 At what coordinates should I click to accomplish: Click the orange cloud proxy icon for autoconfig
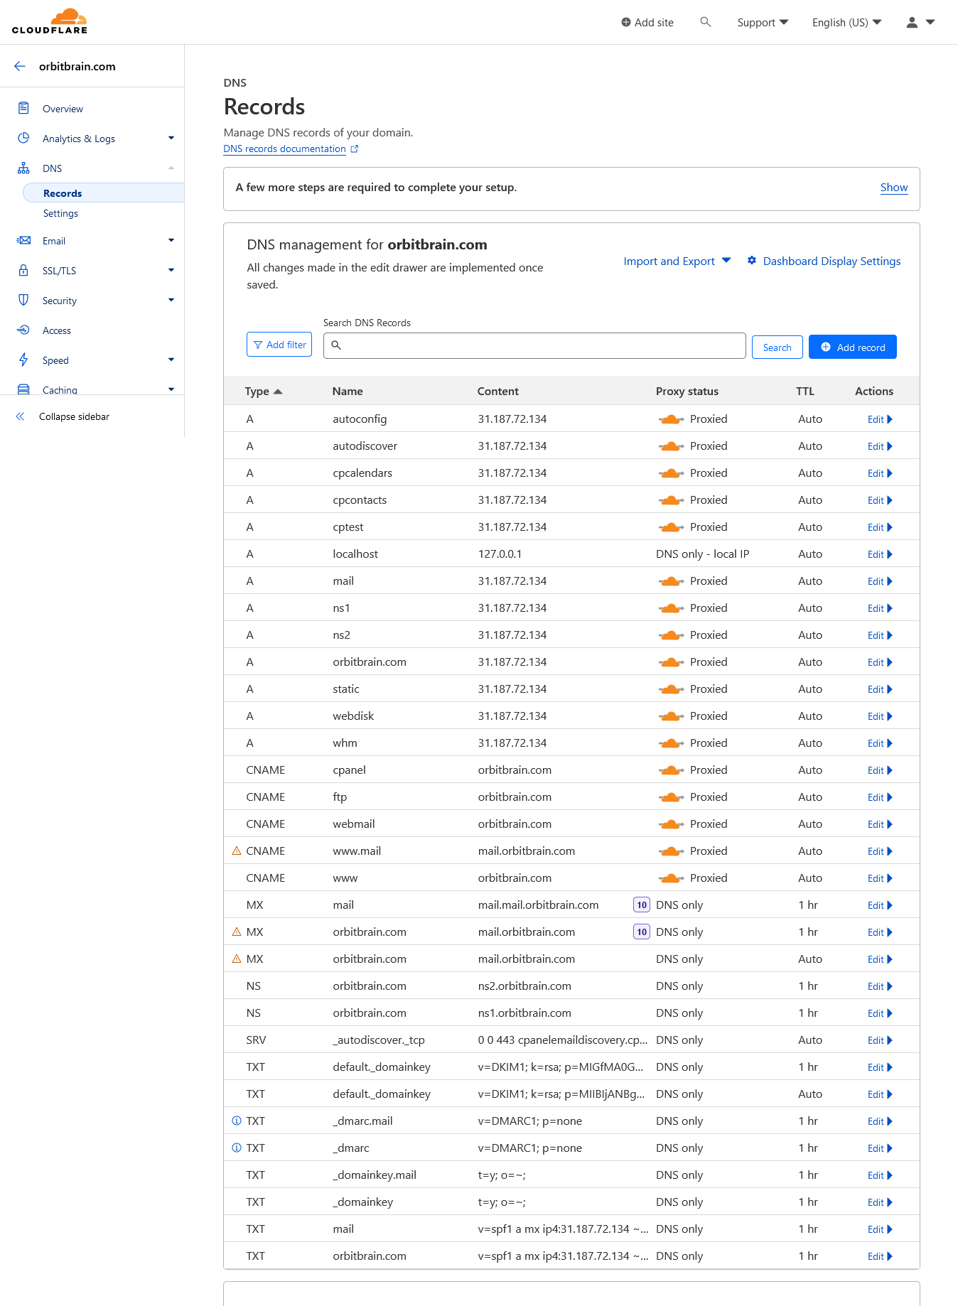pos(671,419)
